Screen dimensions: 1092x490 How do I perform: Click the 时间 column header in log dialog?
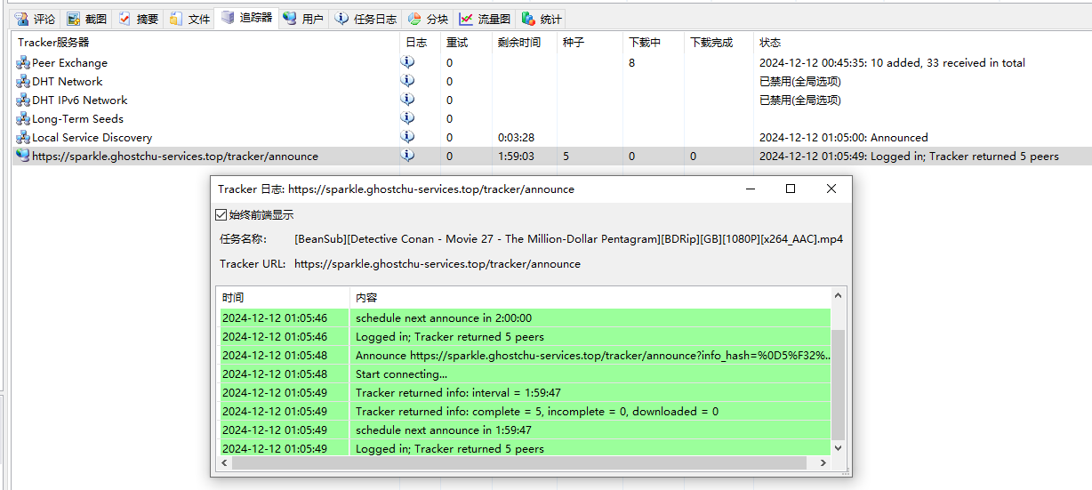[x=233, y=297]
